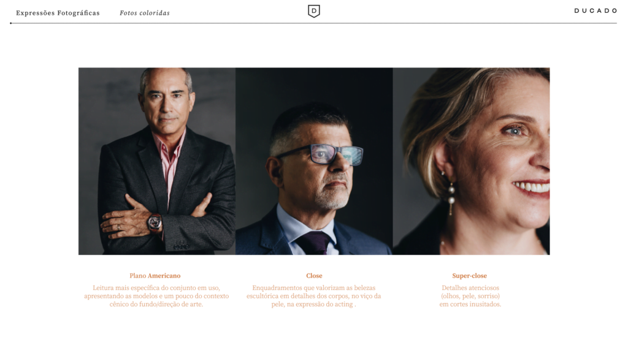Click the wristwatch on the man's arm

pyautogui.click(x=155, y=222)
